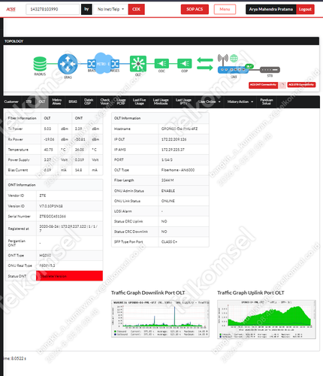This screenshot has height=376, width=323.
Task: Click the IP OLT value 172.22.209.136
Action: pyautogui.click(x=174, y=139)
